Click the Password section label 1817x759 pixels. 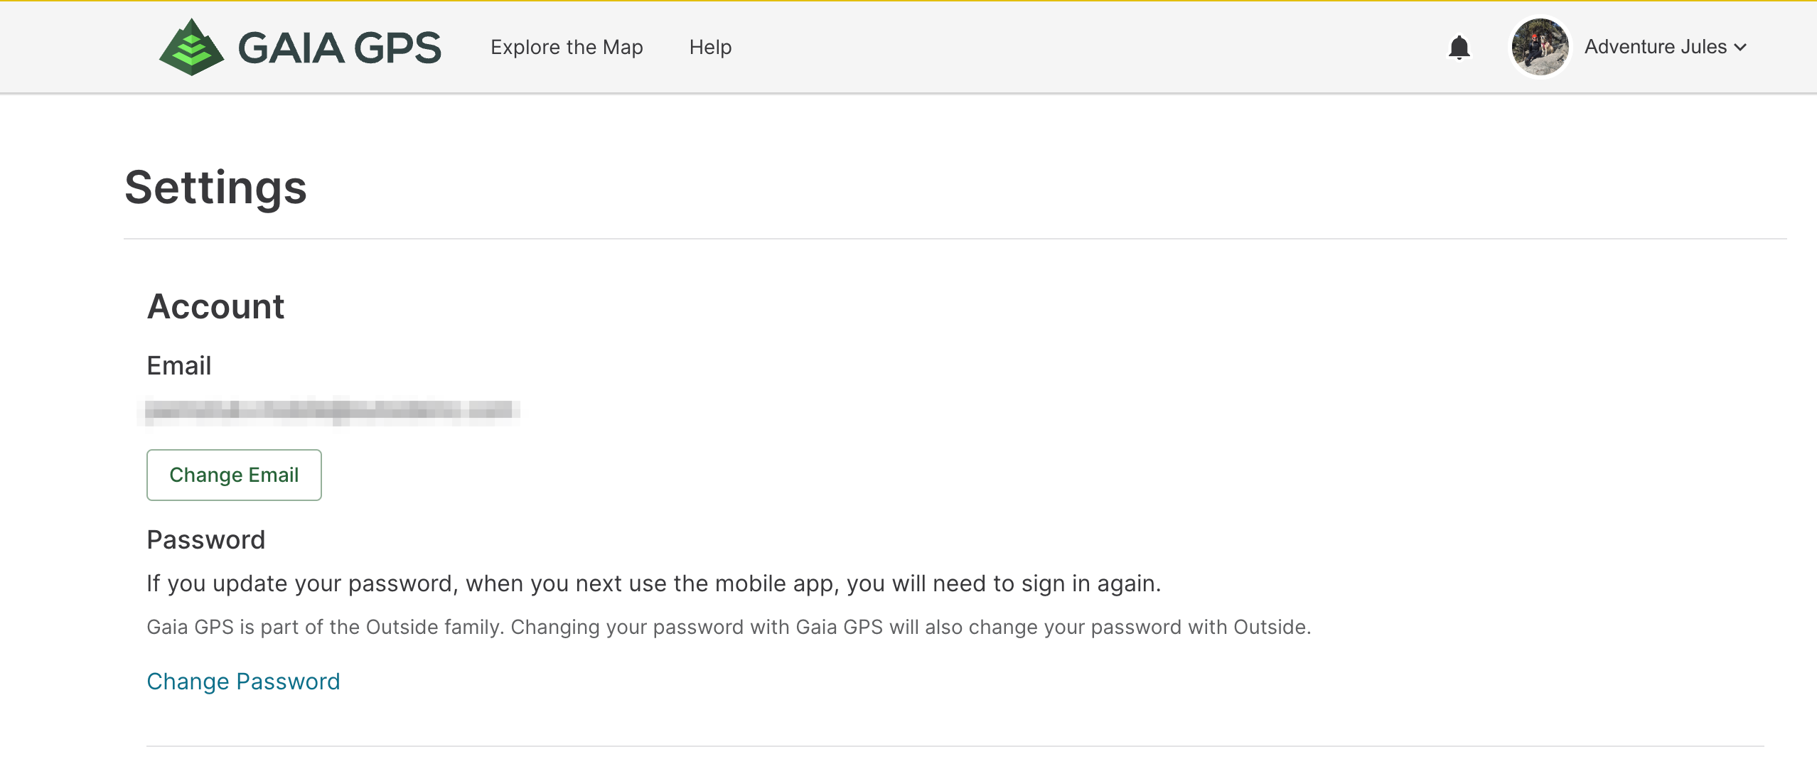pos(205,540)
